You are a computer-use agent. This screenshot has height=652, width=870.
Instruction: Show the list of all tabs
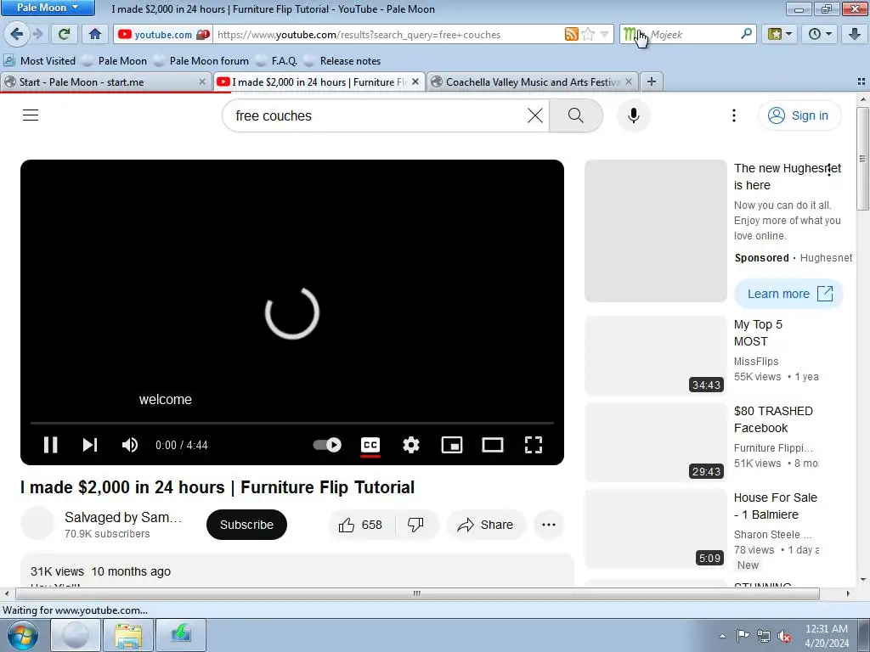point(862,81)
